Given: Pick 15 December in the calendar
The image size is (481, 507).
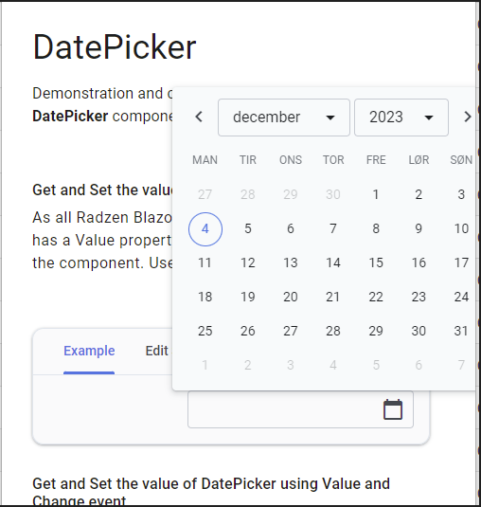Looking at the screenshot, I should click(376, 263).
